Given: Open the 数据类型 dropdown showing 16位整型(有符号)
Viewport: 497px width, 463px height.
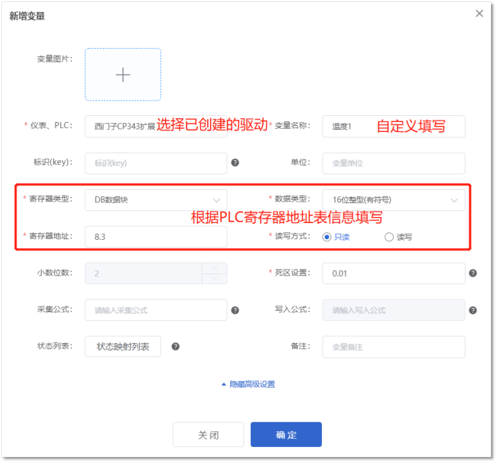Looking at the screenshot, I should point(394,200).
